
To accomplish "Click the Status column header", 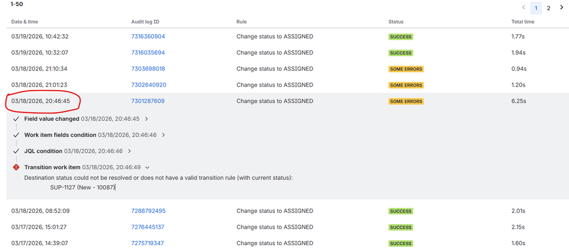I will 396,22.
